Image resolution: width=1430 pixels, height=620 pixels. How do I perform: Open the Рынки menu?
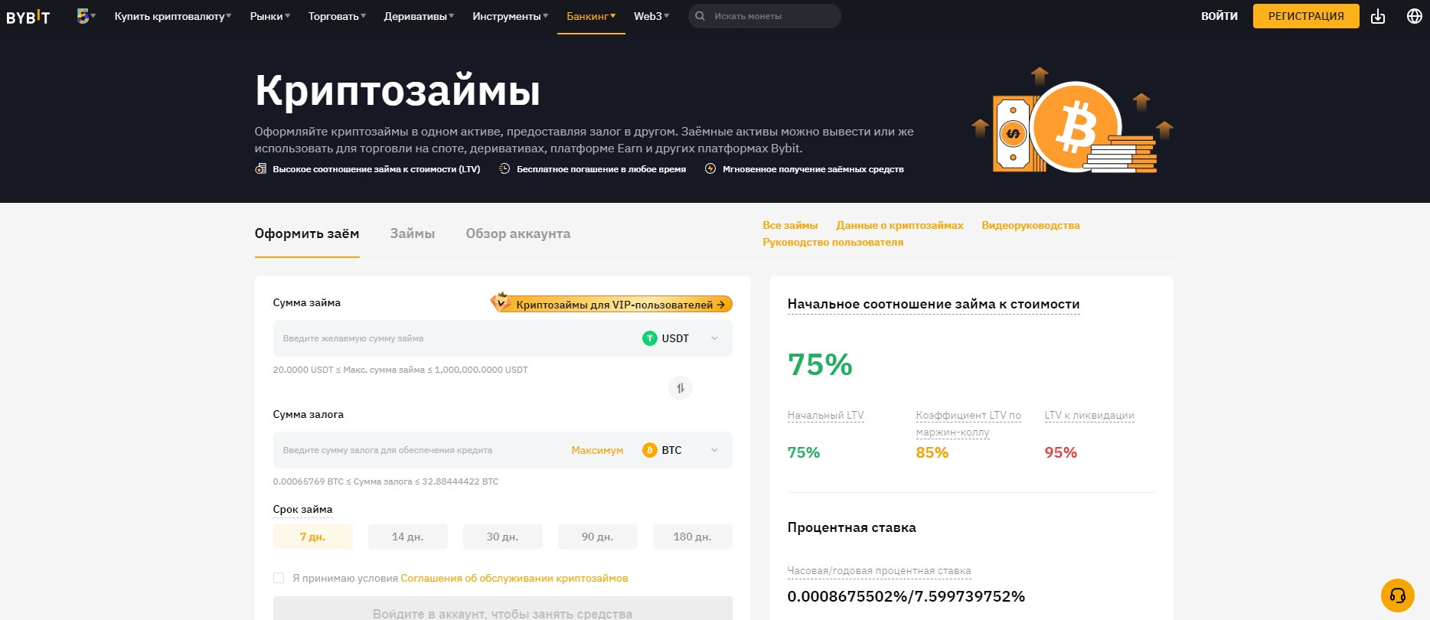pyautogui.click(x=269, y=16)
